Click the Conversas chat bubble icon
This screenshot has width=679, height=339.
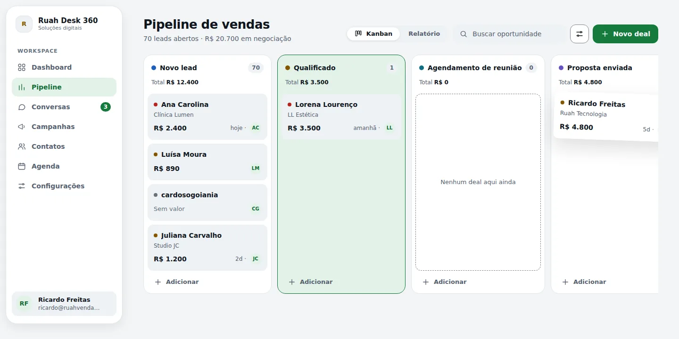(22, 107)
